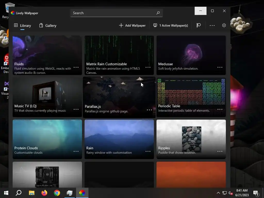
Task: Select the Protein Clouds wallpaper
Action: pos(47,139)
